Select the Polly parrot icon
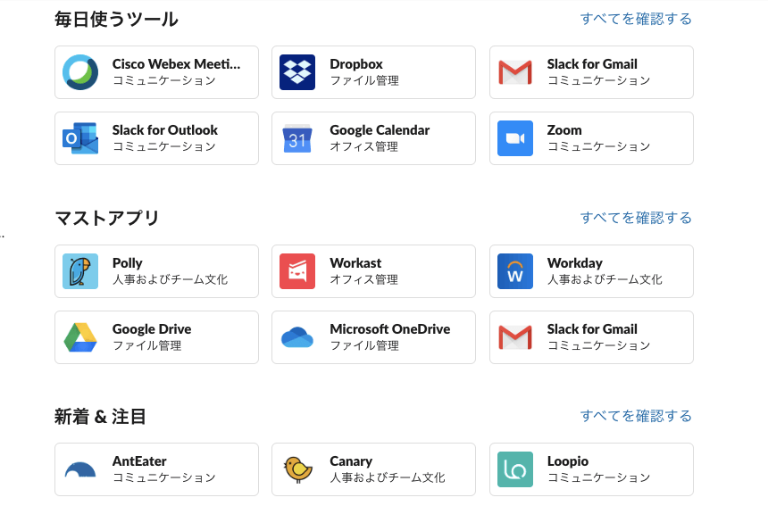This screenshot has height=506, width=768. click(x=80, y=271)
